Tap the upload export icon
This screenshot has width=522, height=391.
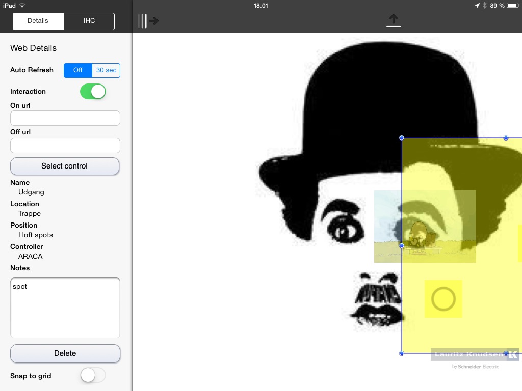(393, 20)
